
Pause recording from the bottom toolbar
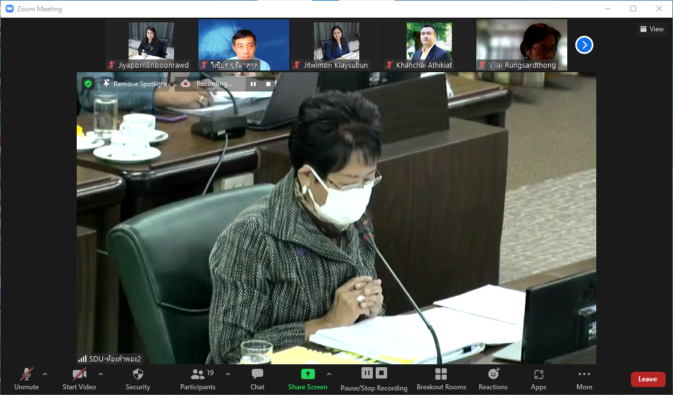[x=367, y=373]
